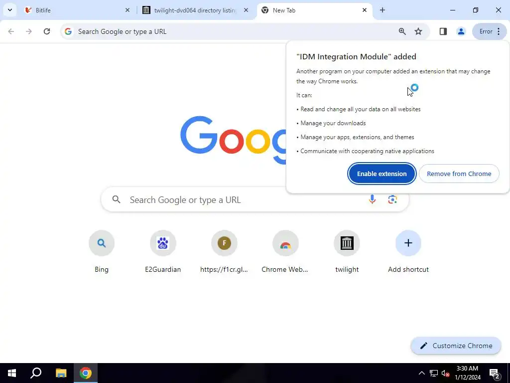Click Remove from Chrome button
The width and height of the screenshot is (510, 383).
click(x=459, y=174)
